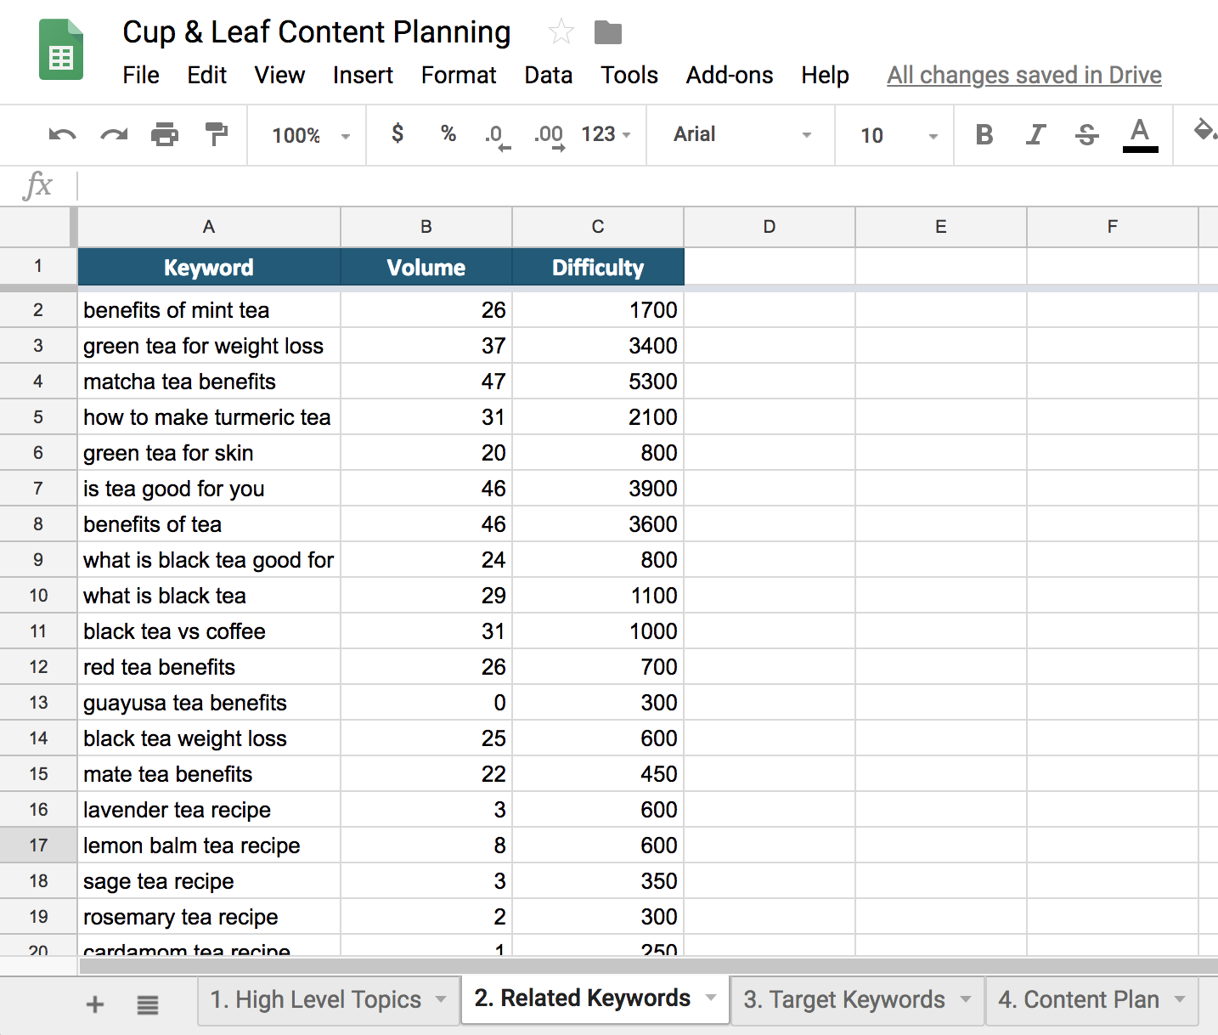Select the paint format roller icon
The image size is (1218, 1035).
coord(217,134)
